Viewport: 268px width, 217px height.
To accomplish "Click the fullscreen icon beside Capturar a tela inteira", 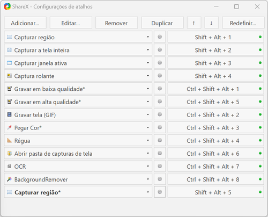I will click(9, 50).
